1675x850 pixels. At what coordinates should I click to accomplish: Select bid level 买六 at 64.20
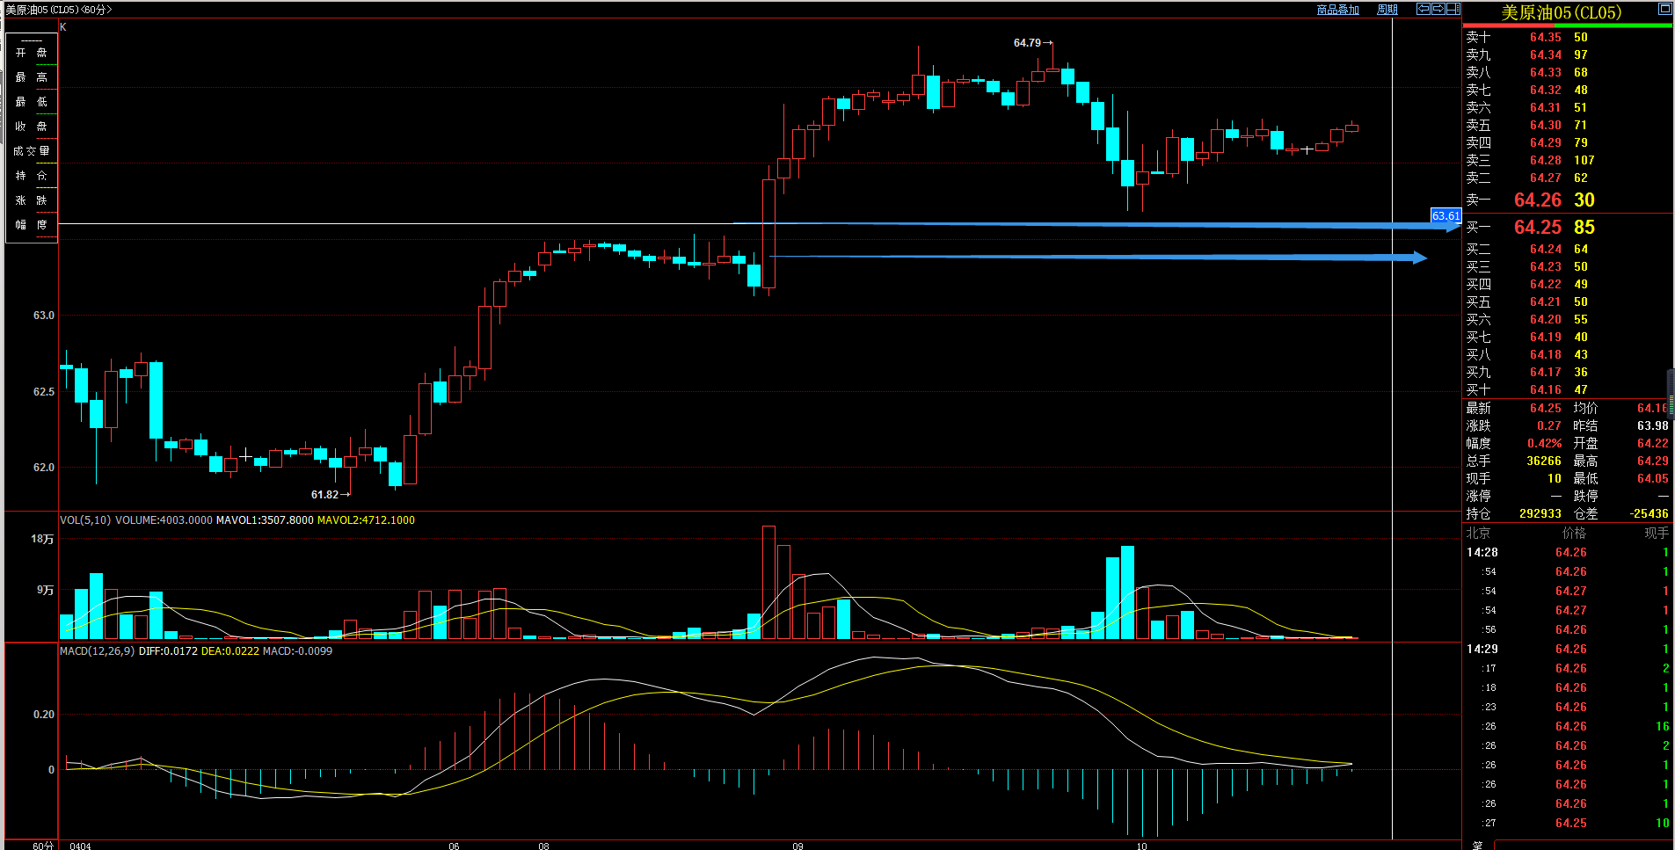(1568, 319)
